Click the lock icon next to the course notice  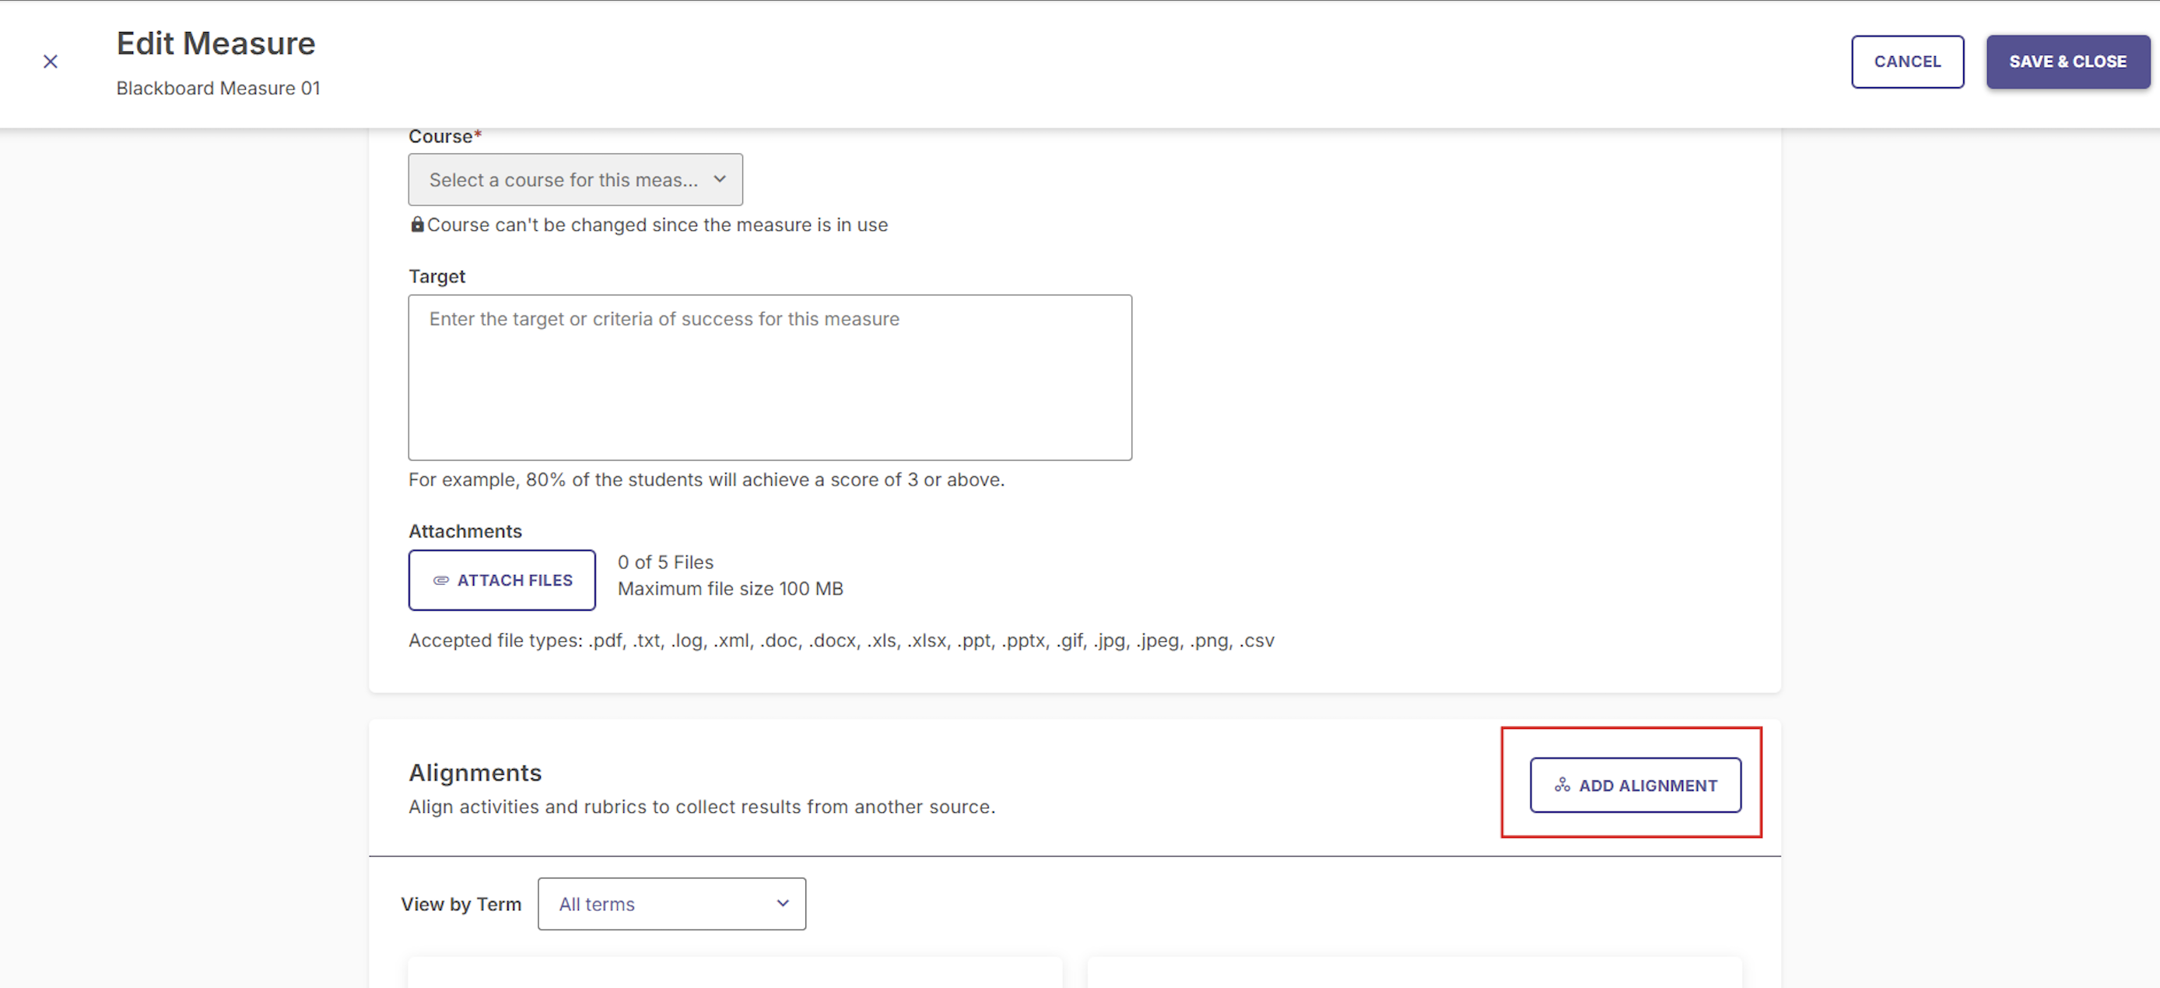point(417,224)
